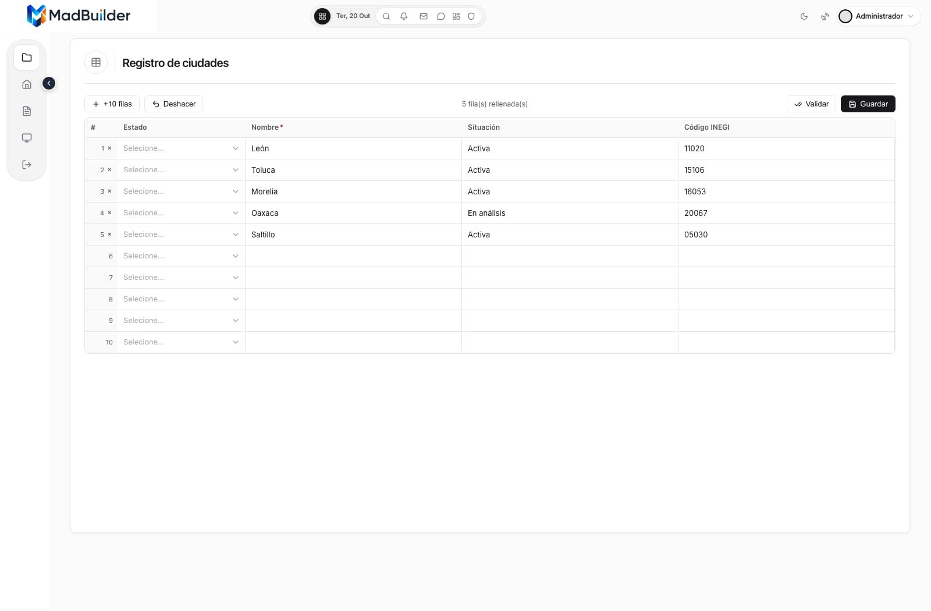Screen dimensions: 931x611
Task: Open the apps grid dark circle icon
Action: pos(322,16)
